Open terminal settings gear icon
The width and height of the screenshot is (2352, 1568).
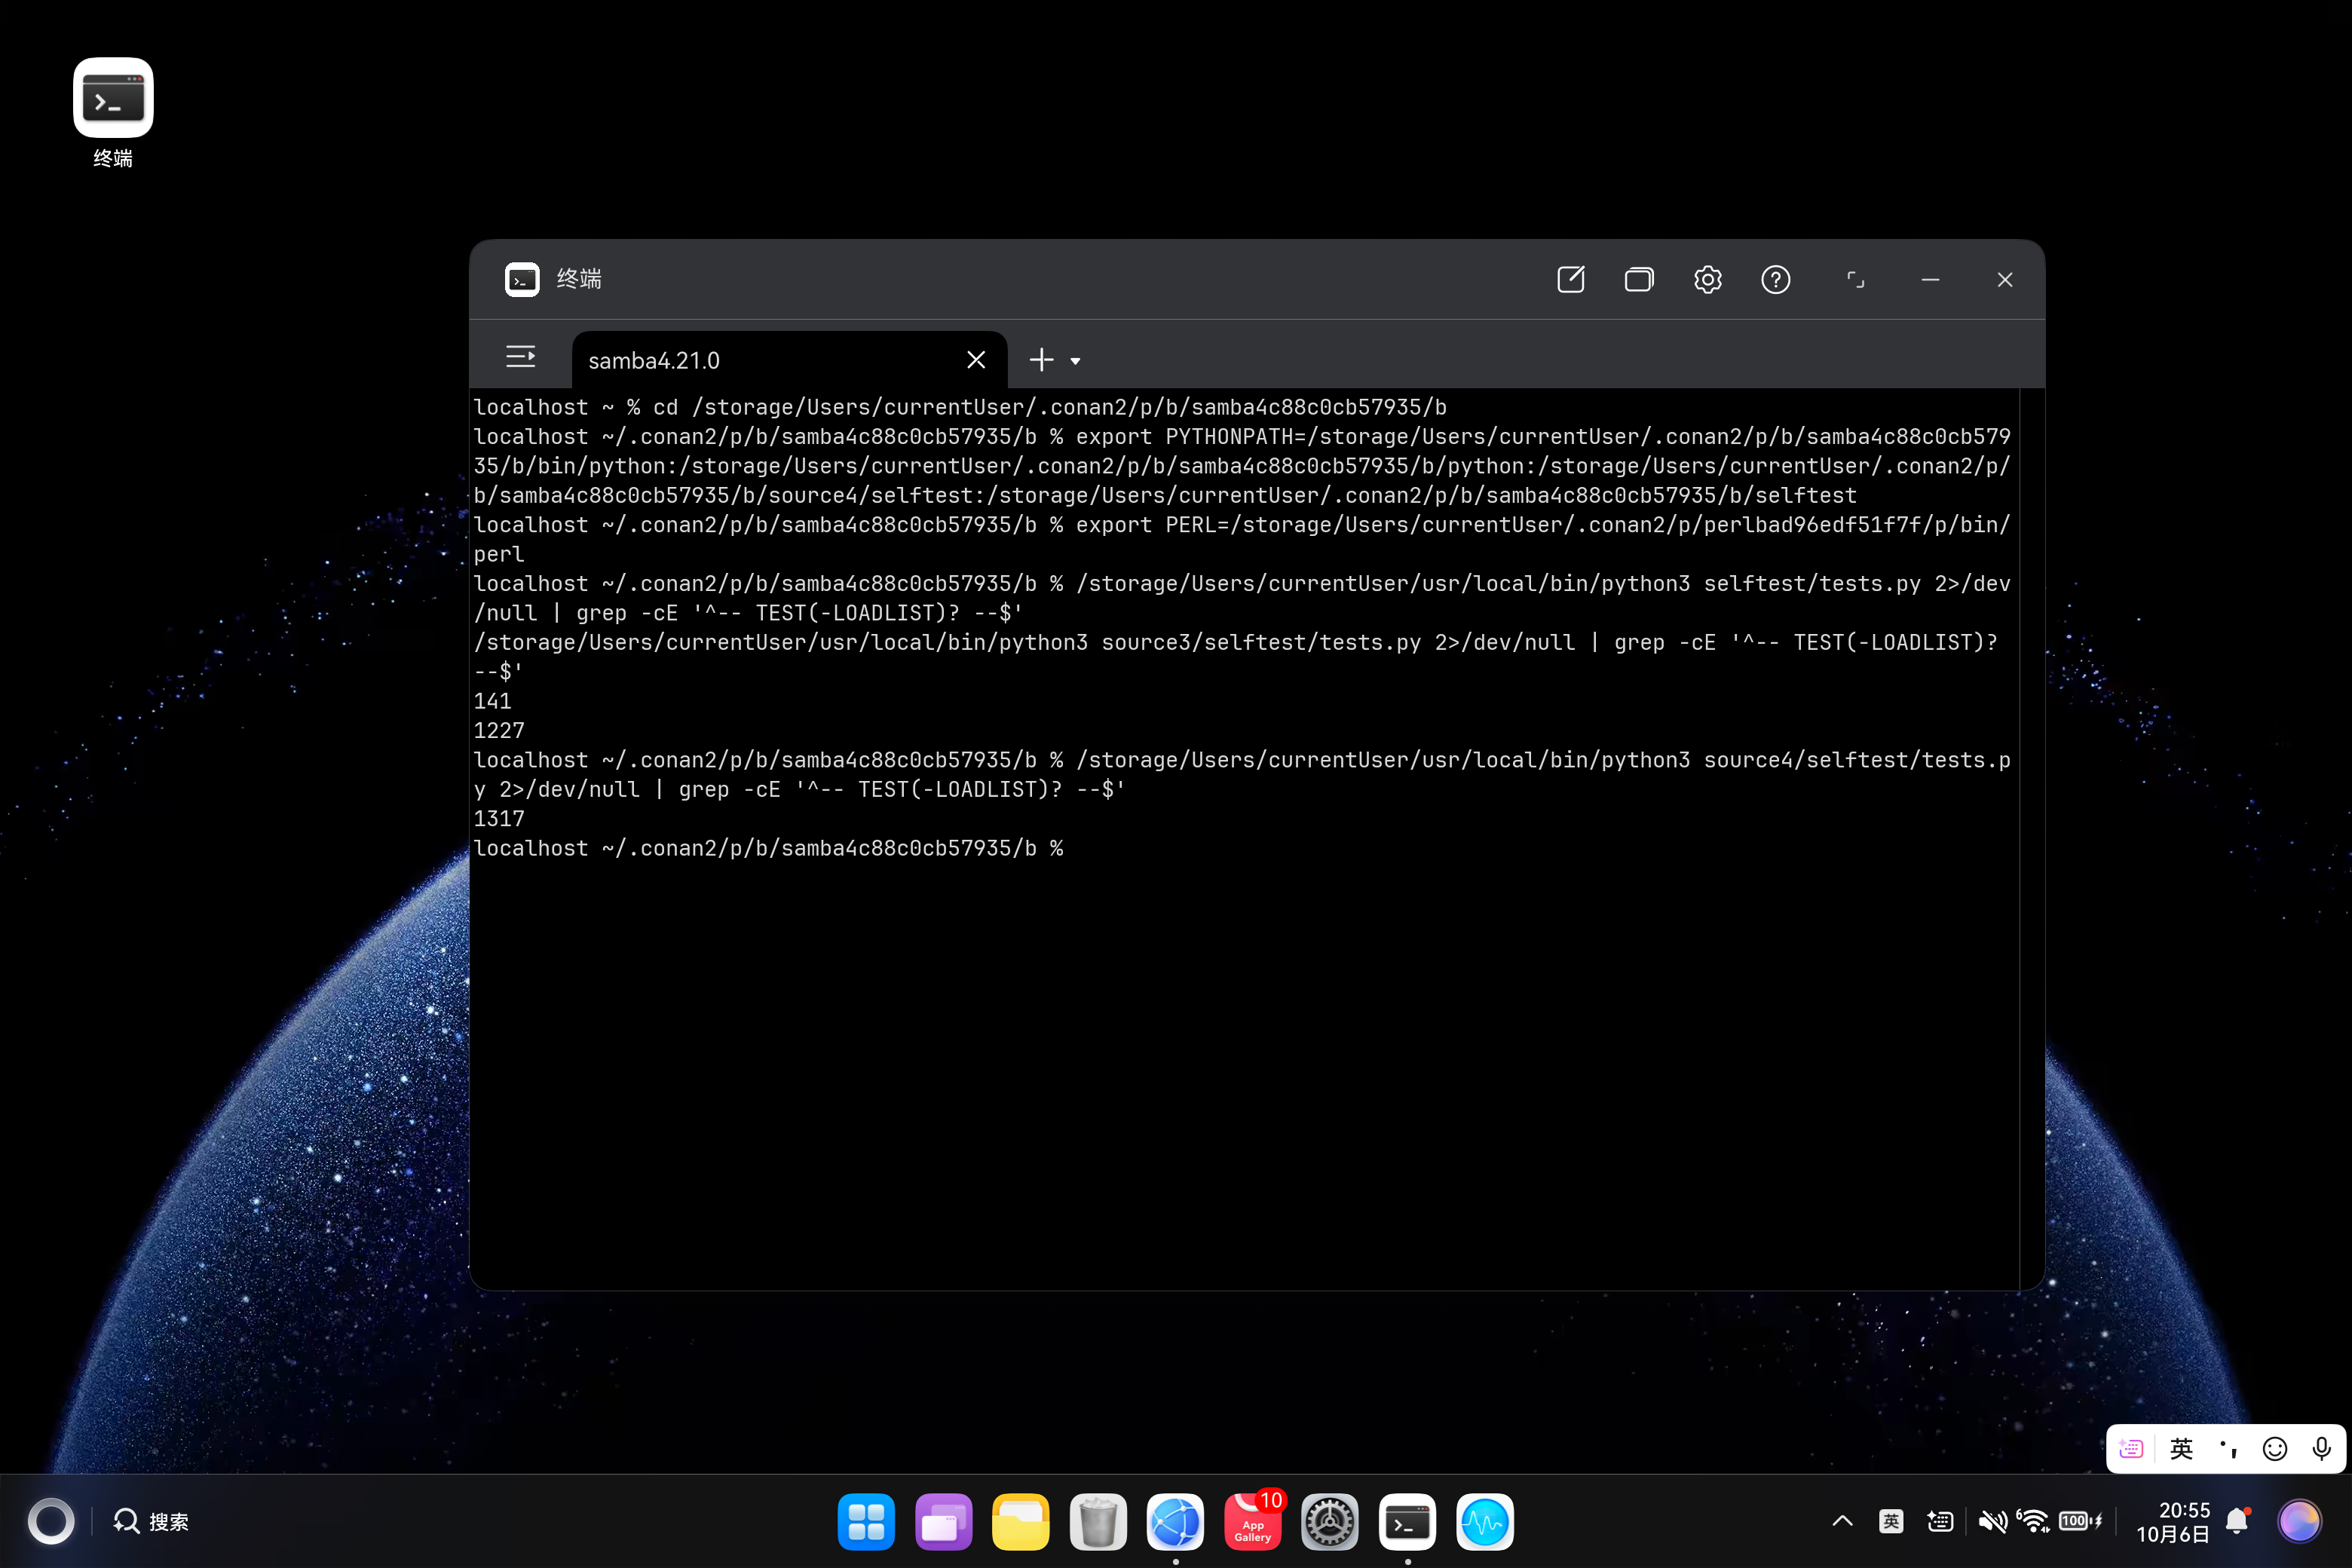click(1708, 280)
